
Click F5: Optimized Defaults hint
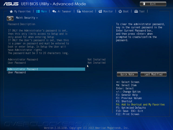[131, 108]
